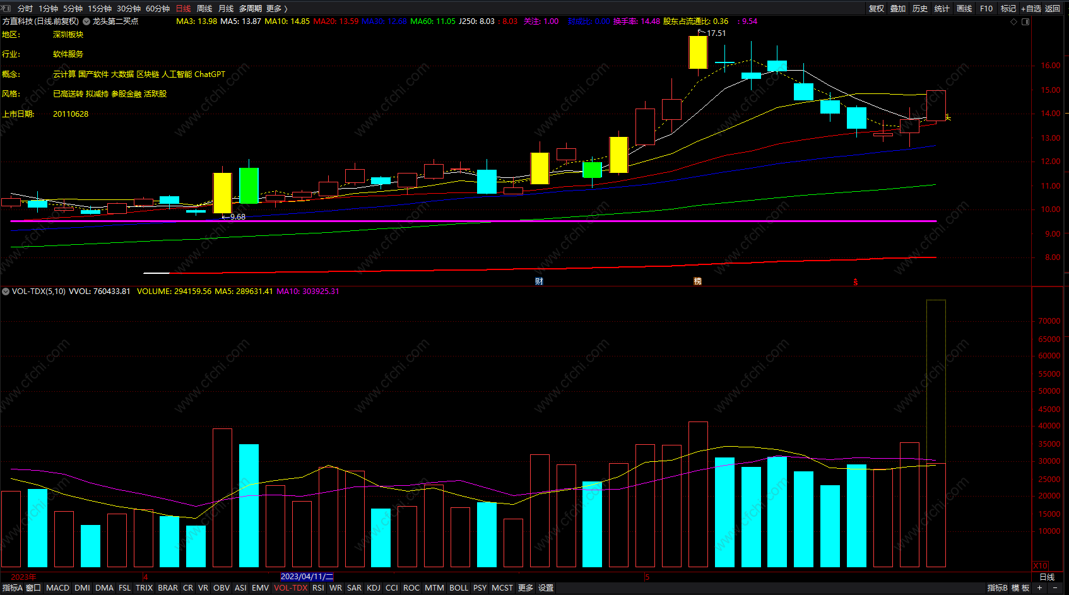Open the circular indicator settings icon beside 龙头第二买点
The image size is (1069, 595).
[x=86, y=21]
